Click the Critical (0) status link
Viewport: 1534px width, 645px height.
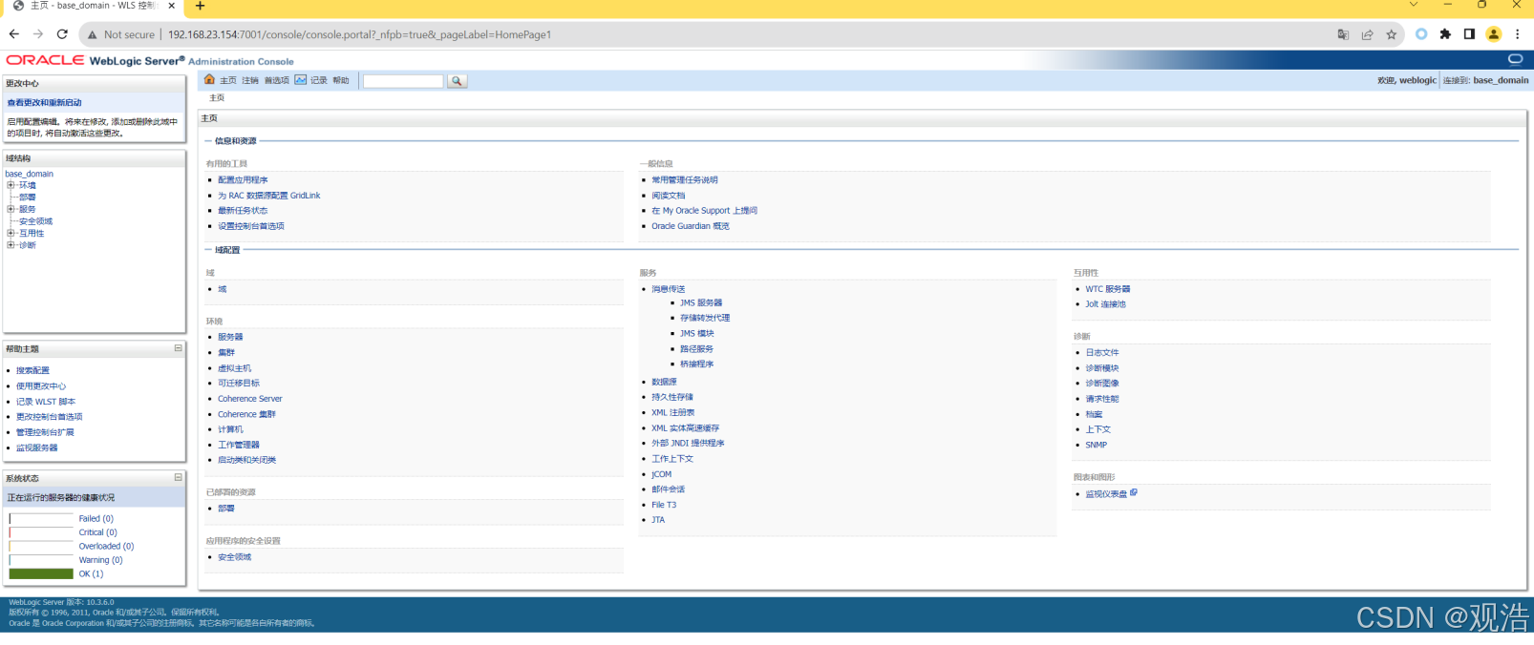(x=97, y=532)
